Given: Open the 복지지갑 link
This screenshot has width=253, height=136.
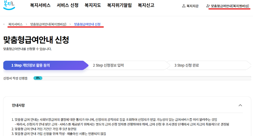Looking at the screenshot, I should coord(193,6).
